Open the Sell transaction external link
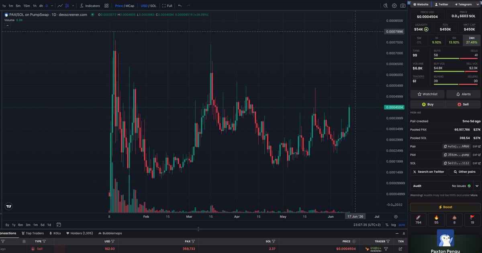The height and width of the screenshot is (253, 482). [401, 249]
